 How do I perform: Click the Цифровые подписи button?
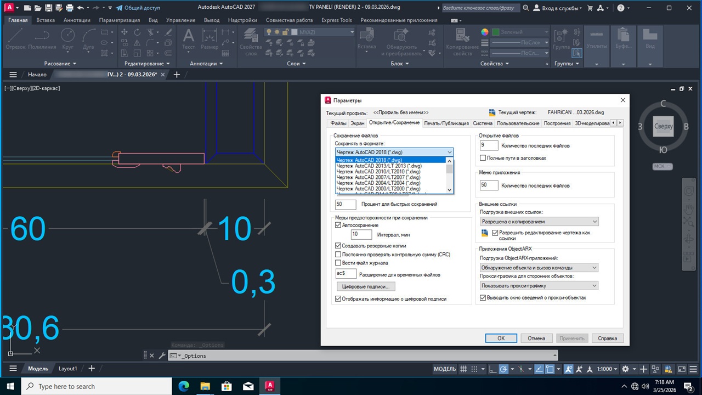(365, 286)
